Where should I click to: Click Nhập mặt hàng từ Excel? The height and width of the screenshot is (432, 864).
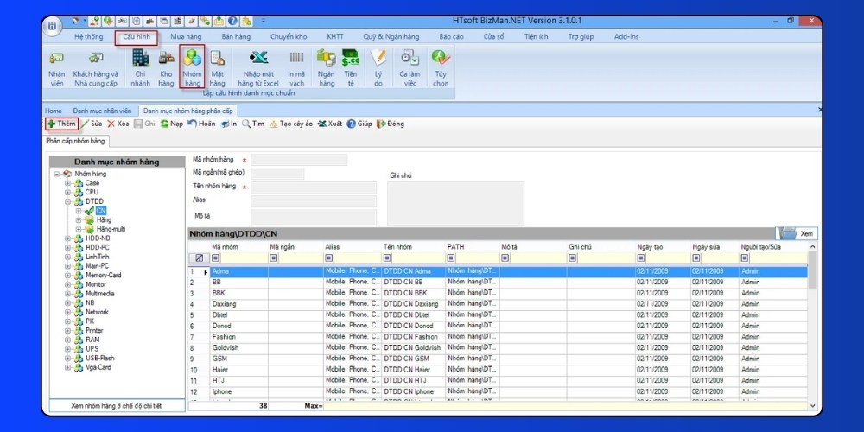[x=258, y=67]
